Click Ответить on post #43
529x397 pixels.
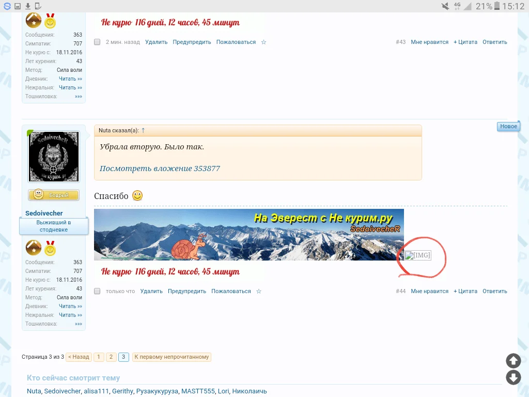tap(494, 42)
